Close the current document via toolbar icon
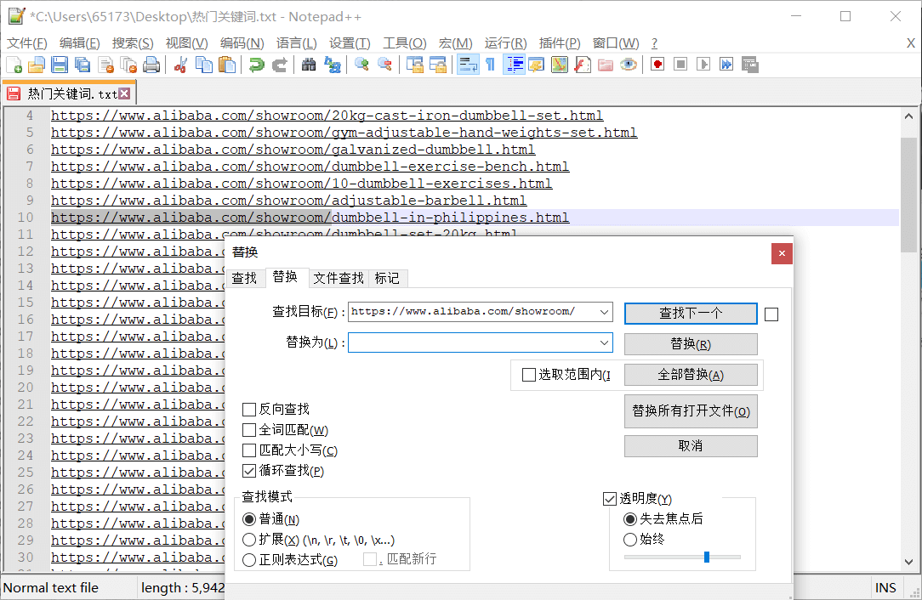The image size is (922, 600). point(105,65)
